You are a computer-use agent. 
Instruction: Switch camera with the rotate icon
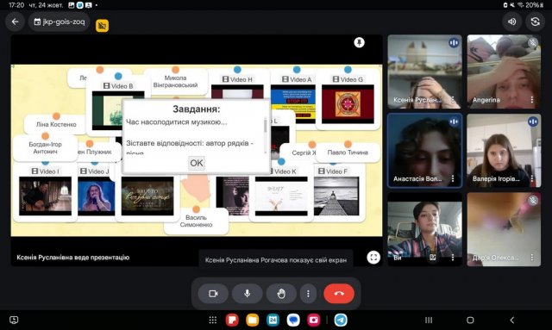[535, 22]
